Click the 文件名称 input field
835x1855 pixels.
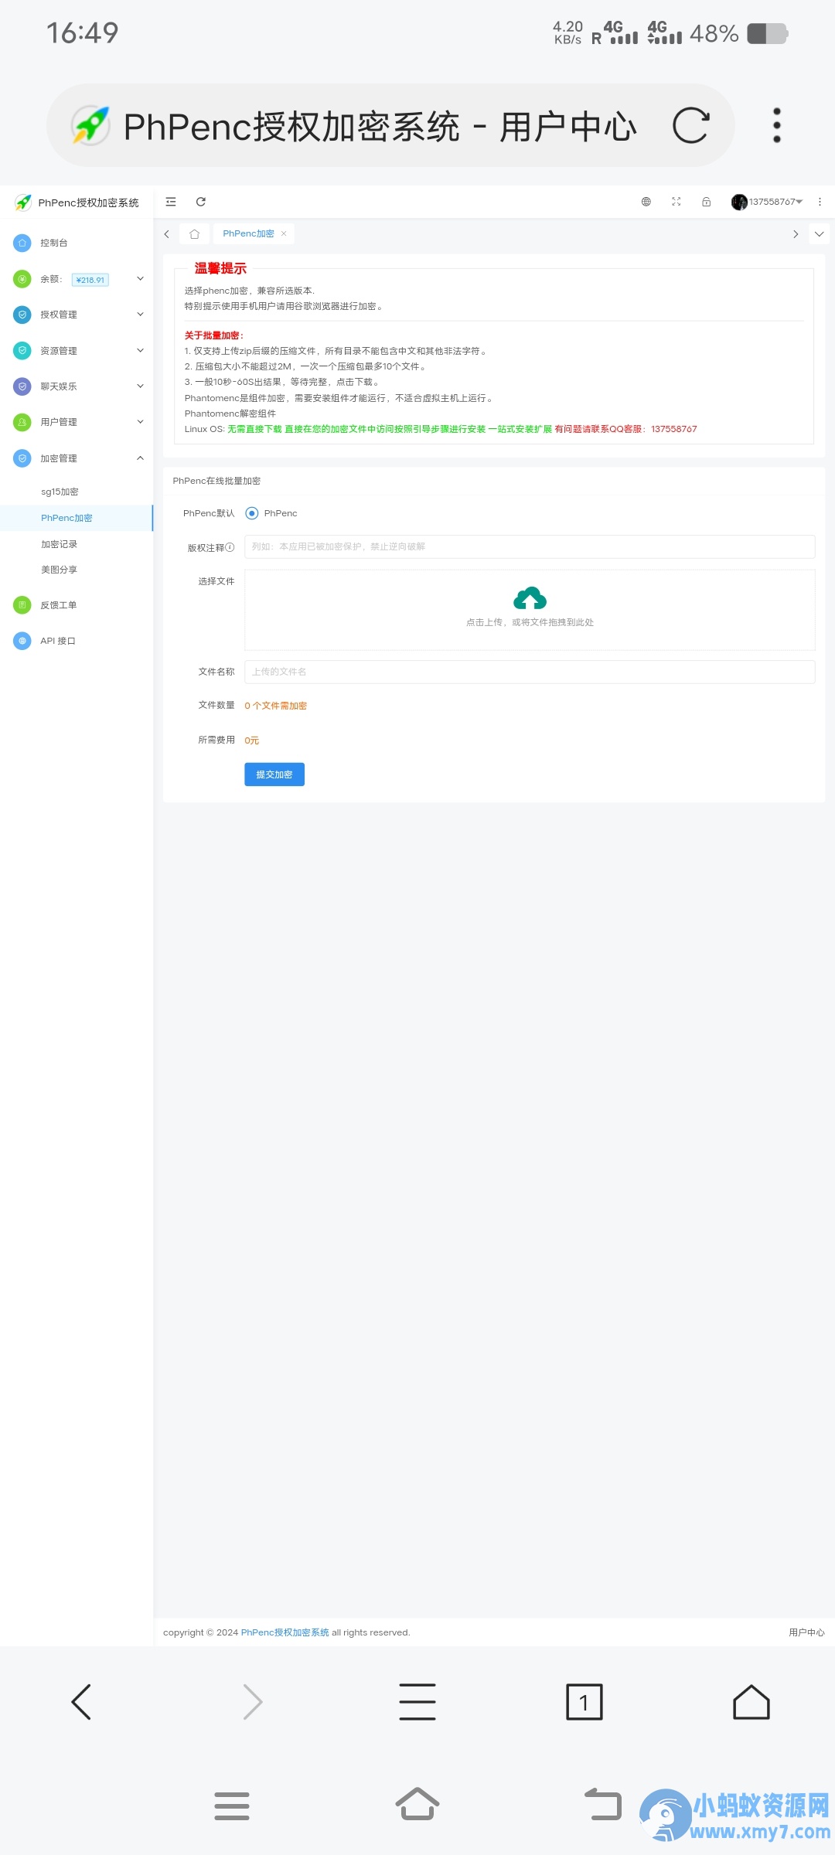tap(530, 672)
